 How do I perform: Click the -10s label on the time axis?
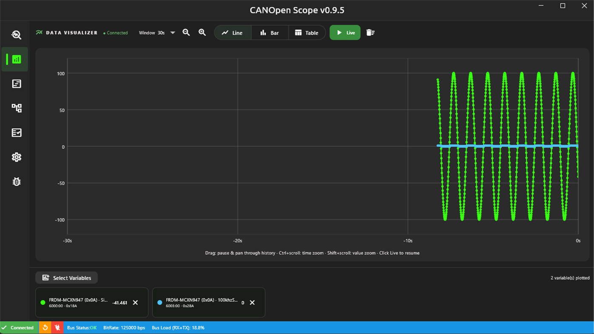[408, 241]
